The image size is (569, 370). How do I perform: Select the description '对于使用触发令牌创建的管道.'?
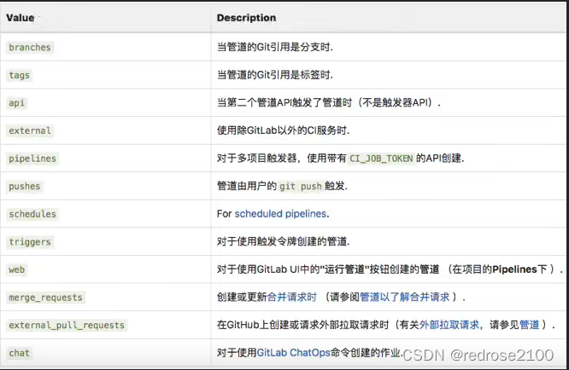click(x=283, y=241)
